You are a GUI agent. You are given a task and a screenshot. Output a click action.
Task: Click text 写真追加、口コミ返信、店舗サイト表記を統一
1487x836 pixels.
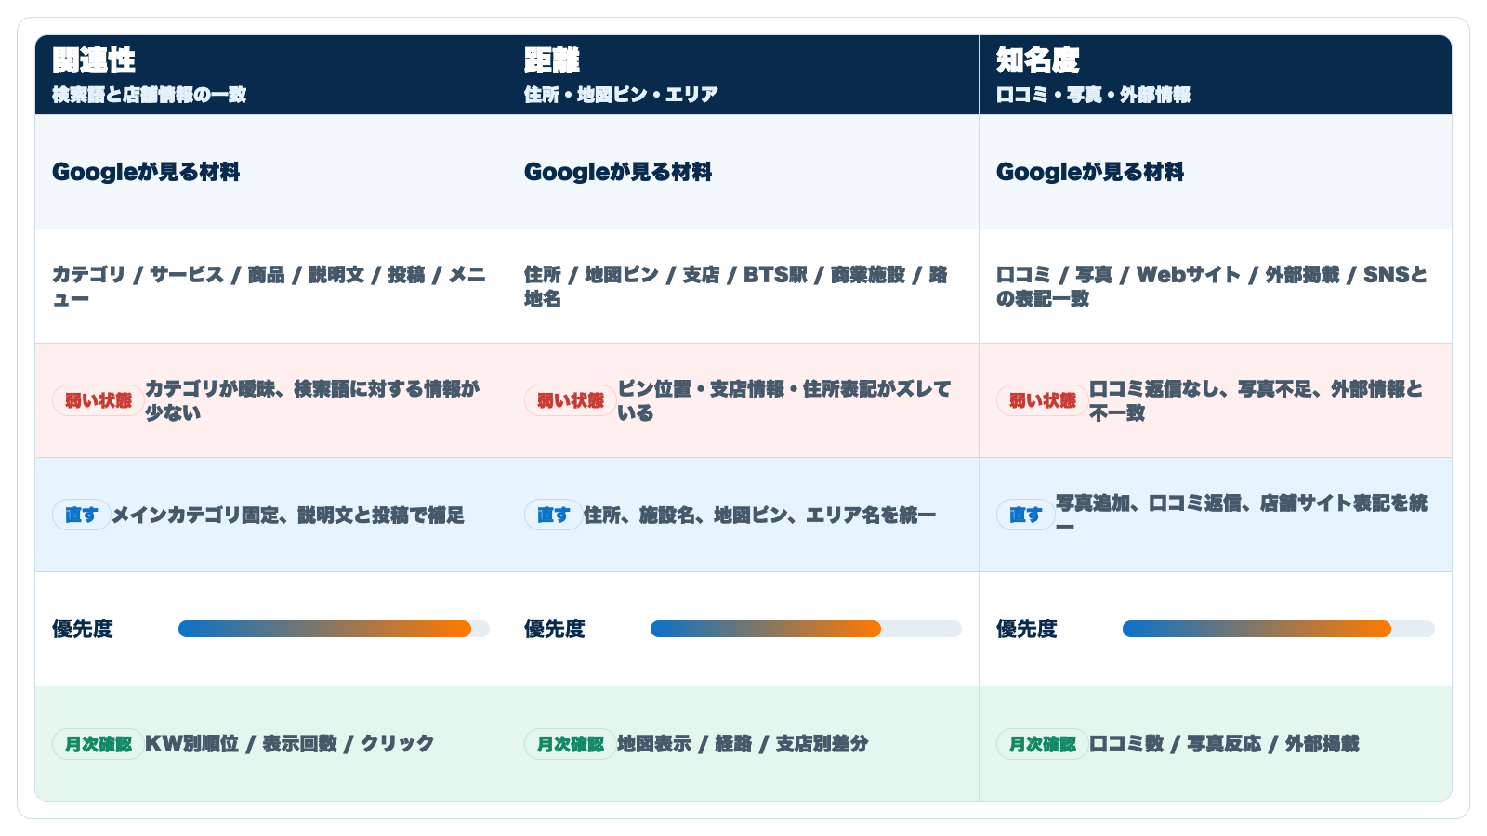(x=1242, y=515)
